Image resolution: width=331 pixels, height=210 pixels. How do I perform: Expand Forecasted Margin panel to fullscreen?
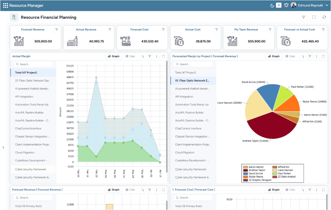tap(323, 57)
